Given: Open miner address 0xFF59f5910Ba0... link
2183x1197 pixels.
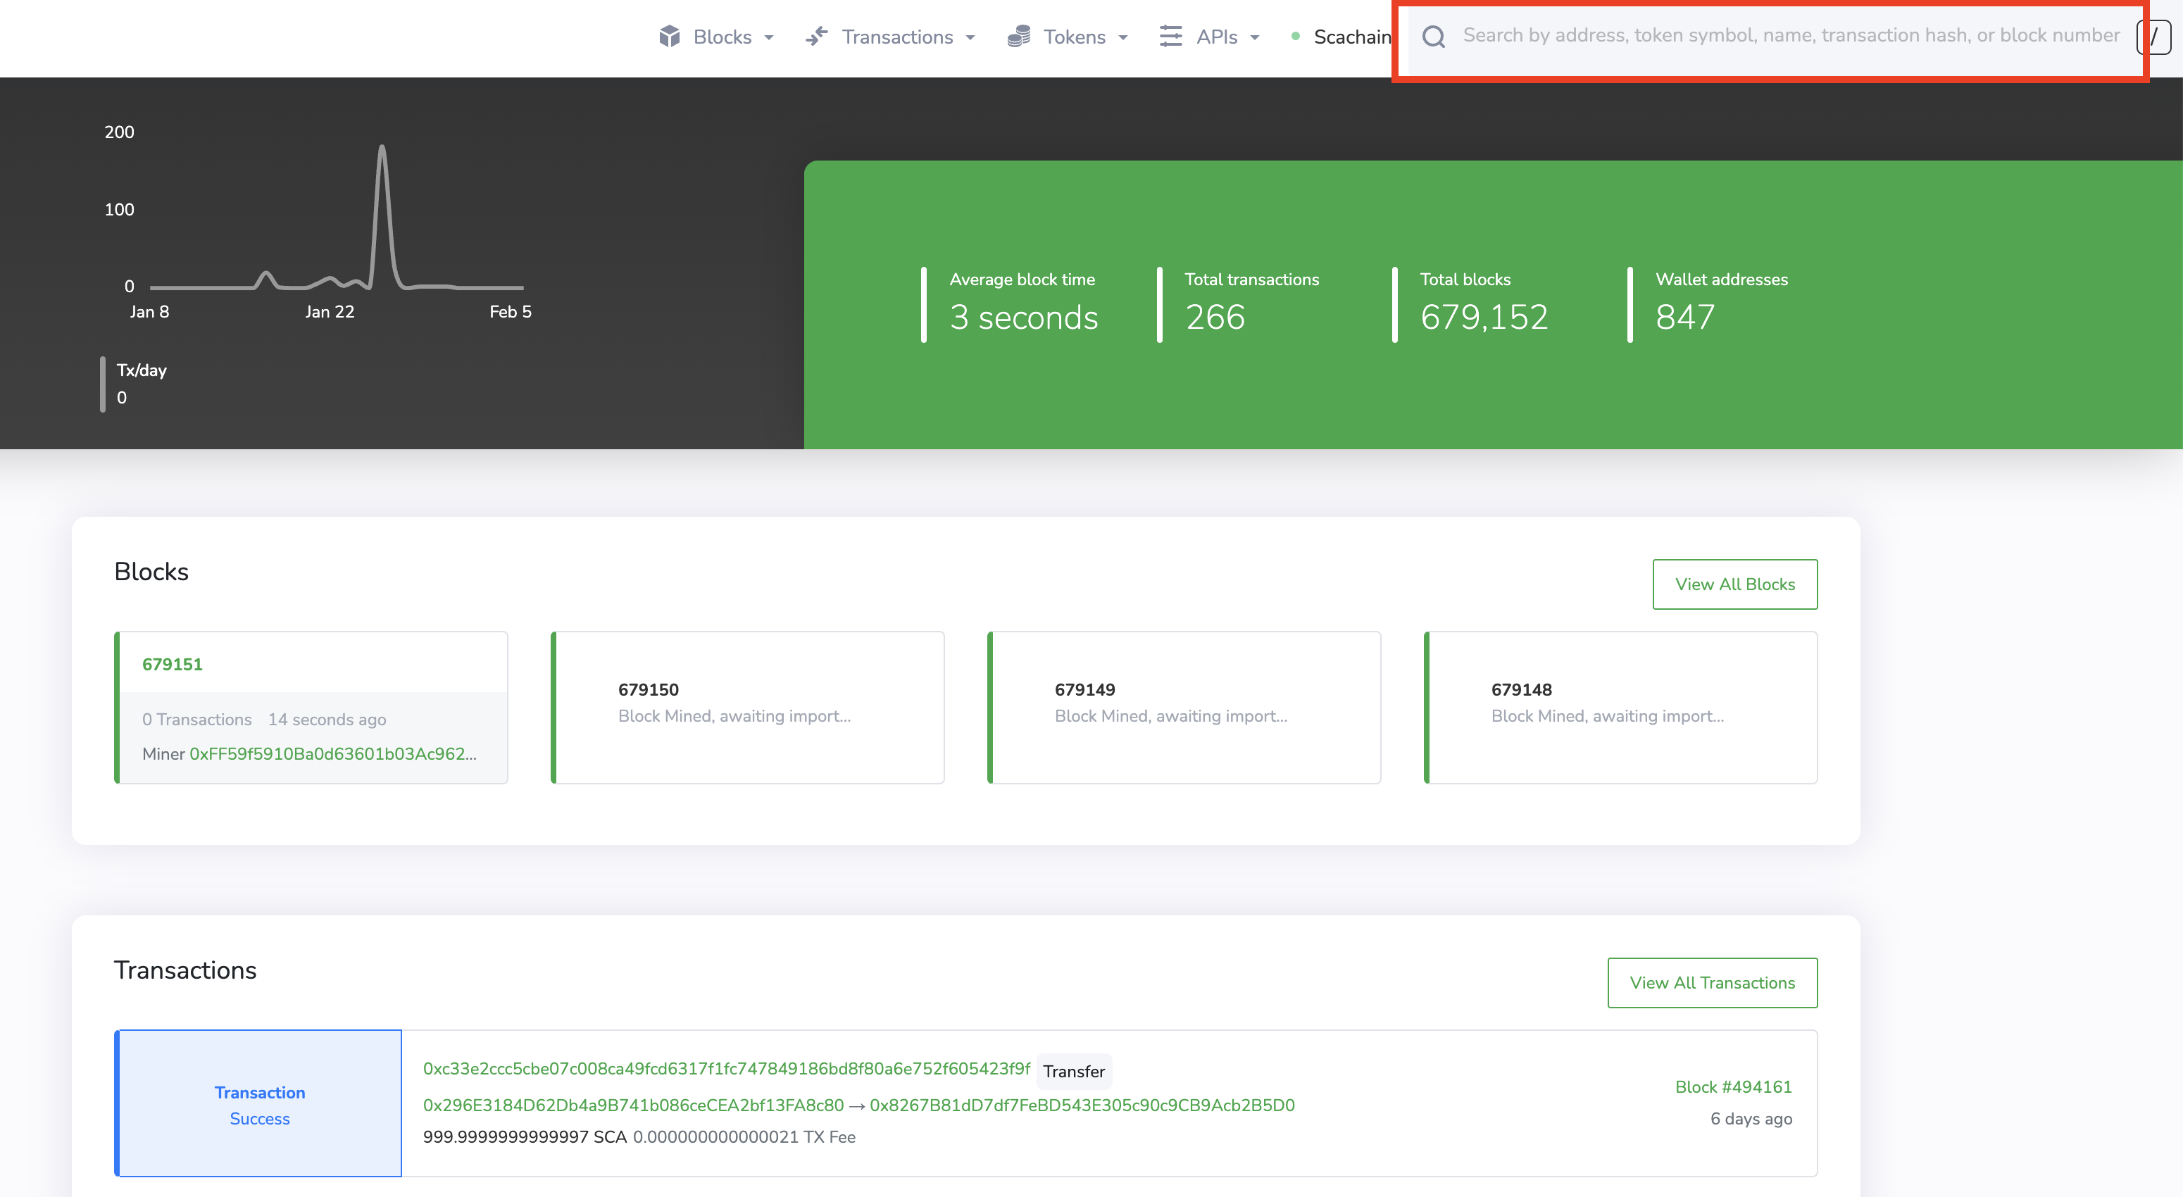Looking at the screenshot, I should tap(332, 754).
